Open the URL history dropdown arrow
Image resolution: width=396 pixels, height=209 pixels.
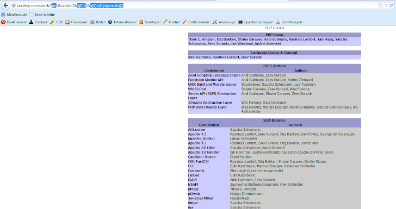point(386,5)
